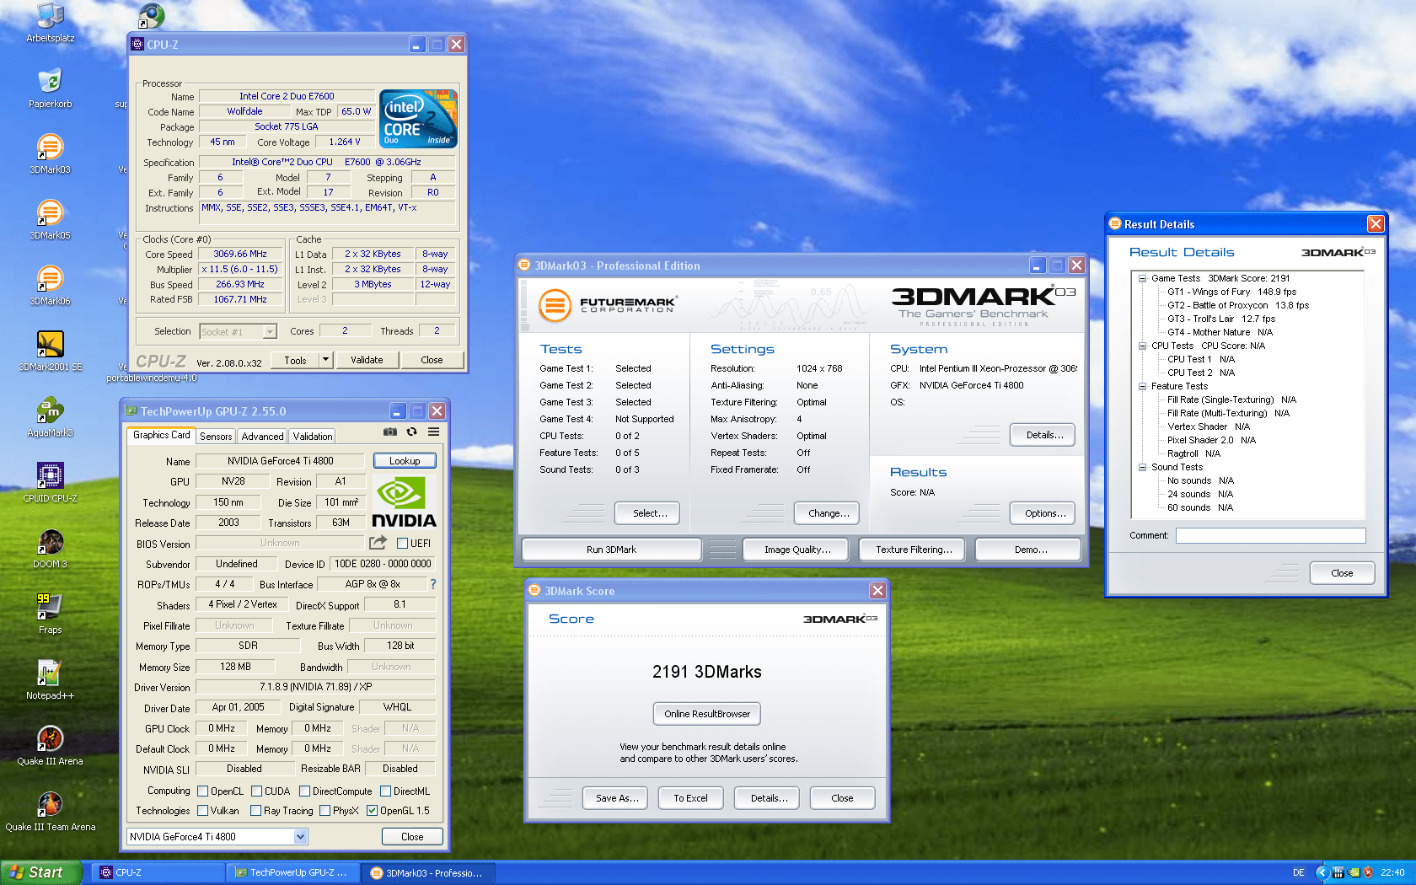
Task: Toggle the PhysX checkbox
Action: coord(325,811)
